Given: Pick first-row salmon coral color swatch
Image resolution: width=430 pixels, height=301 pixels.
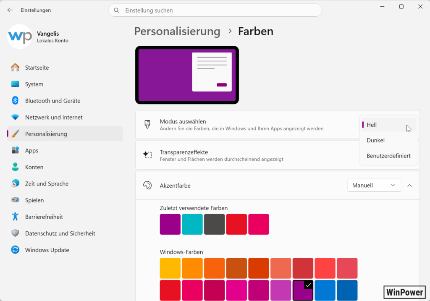Looking at the screenshot, I should (281, 268).
